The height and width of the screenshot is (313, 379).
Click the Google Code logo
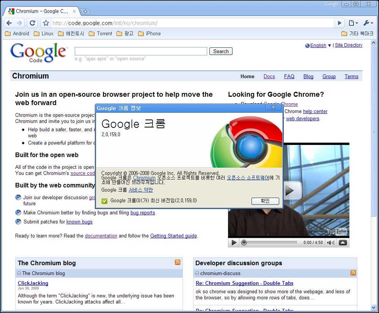39,52
